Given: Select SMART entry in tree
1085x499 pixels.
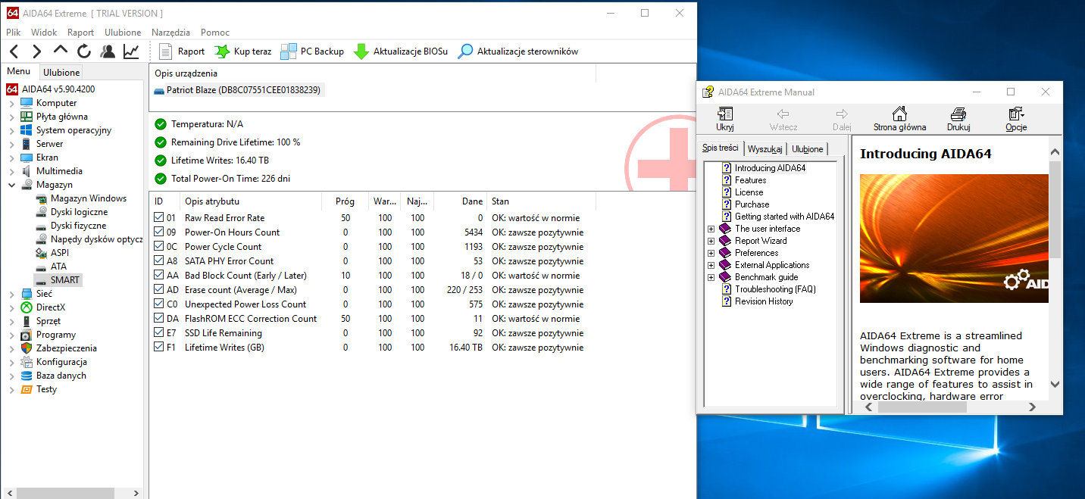Looking at the screenshot, I should pos(58,280).
